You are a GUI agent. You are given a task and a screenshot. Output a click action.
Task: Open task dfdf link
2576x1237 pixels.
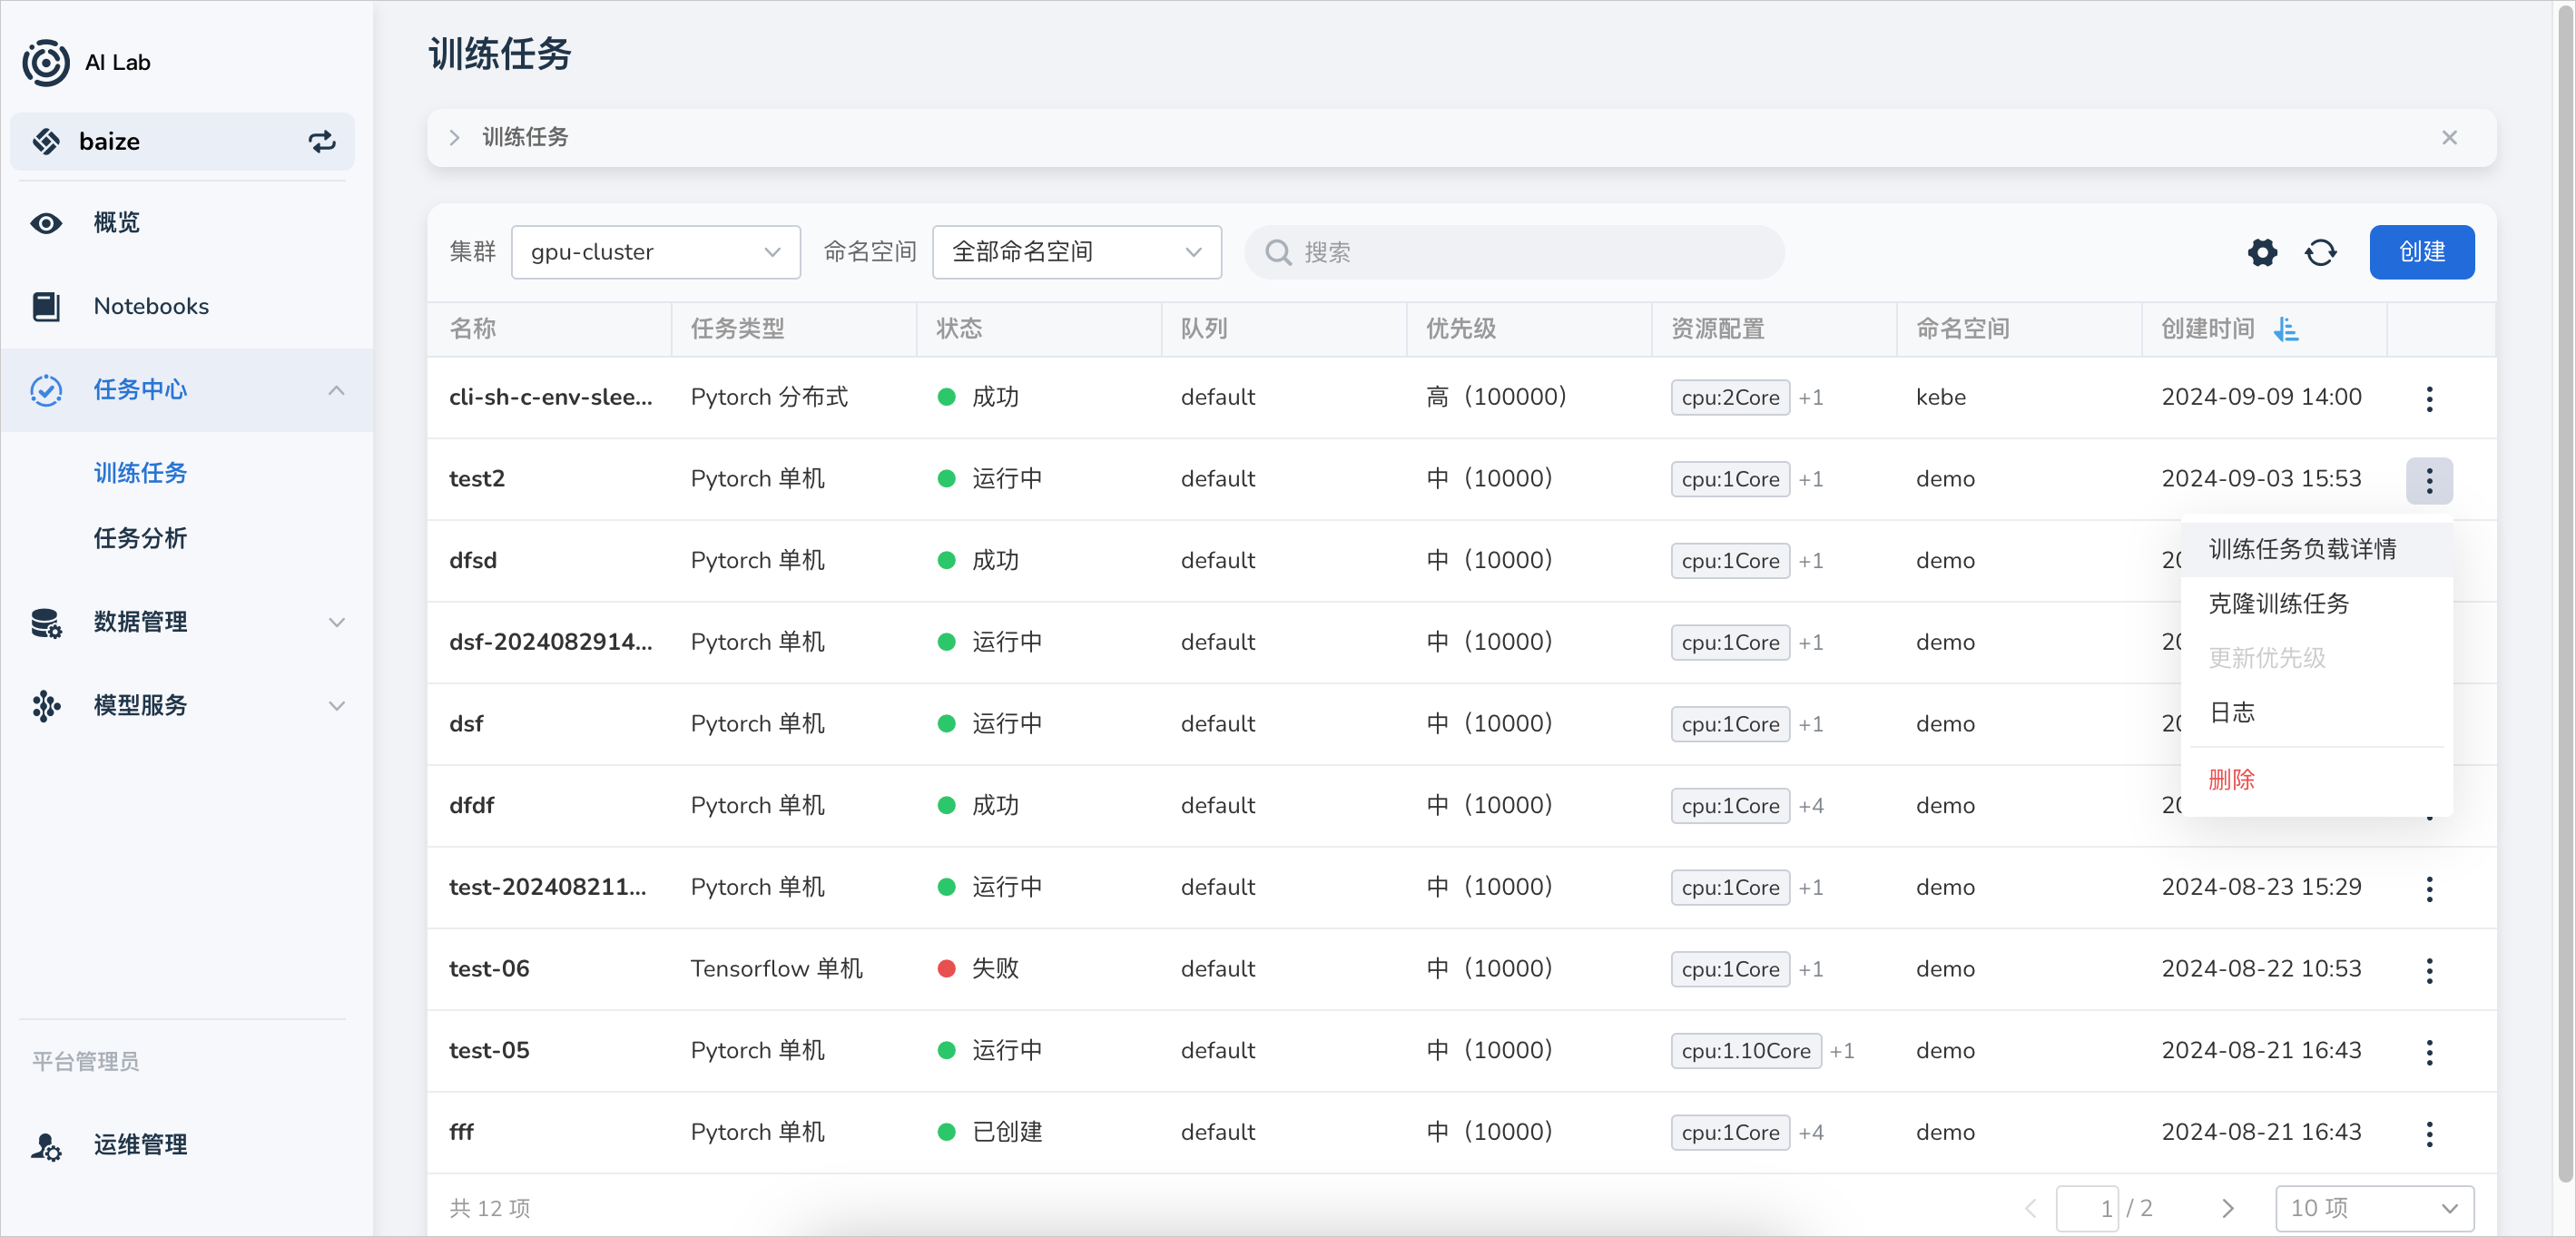[x=472, y=806]
